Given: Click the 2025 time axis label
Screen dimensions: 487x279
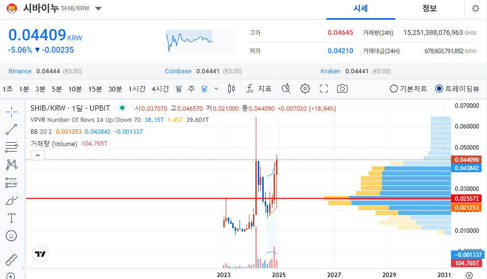Looking at the screenshot, I should point(278,275).
